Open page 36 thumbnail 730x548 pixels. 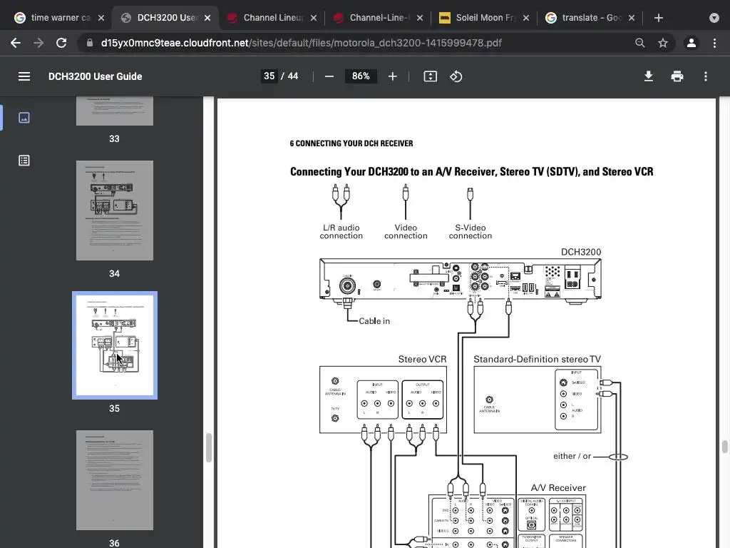click(x=115, y=480)
